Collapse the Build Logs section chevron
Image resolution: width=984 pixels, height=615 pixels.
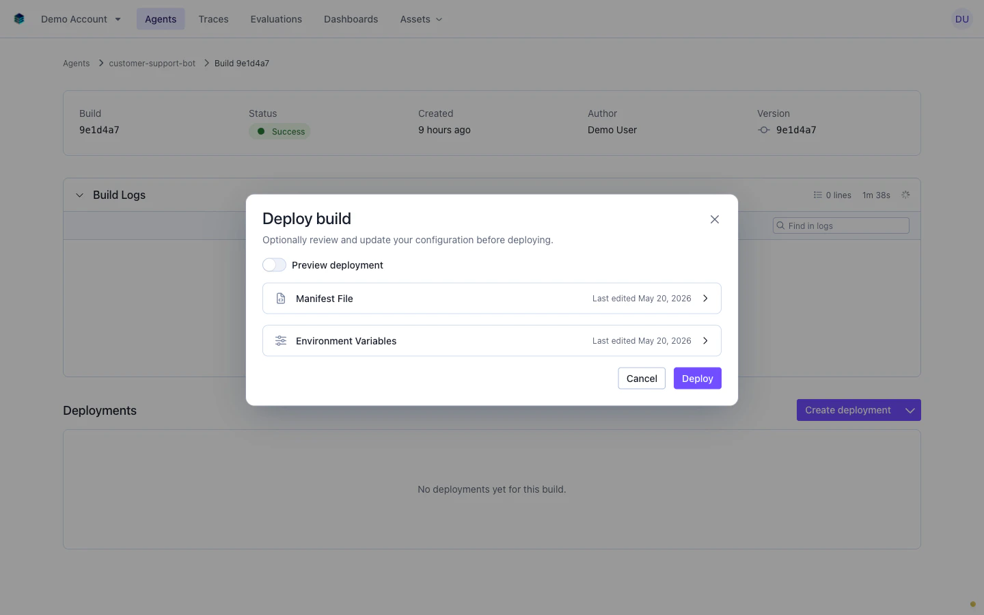79,195
